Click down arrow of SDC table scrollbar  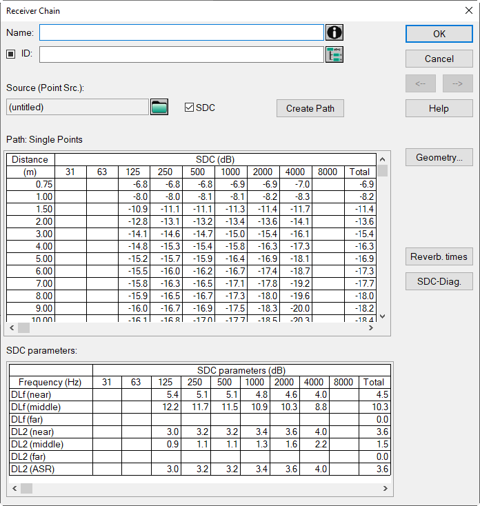pyautogui.click(x=383, y=316)
